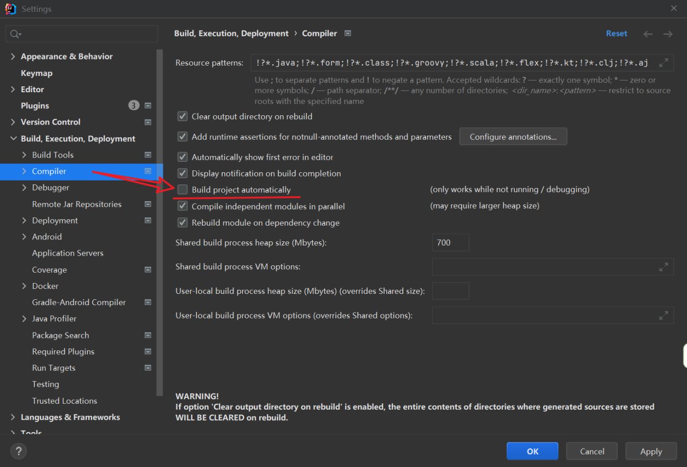Expand the Resource patterns field icon
The height and width of the screenshot is (467, 687).
tap(663, 63)
